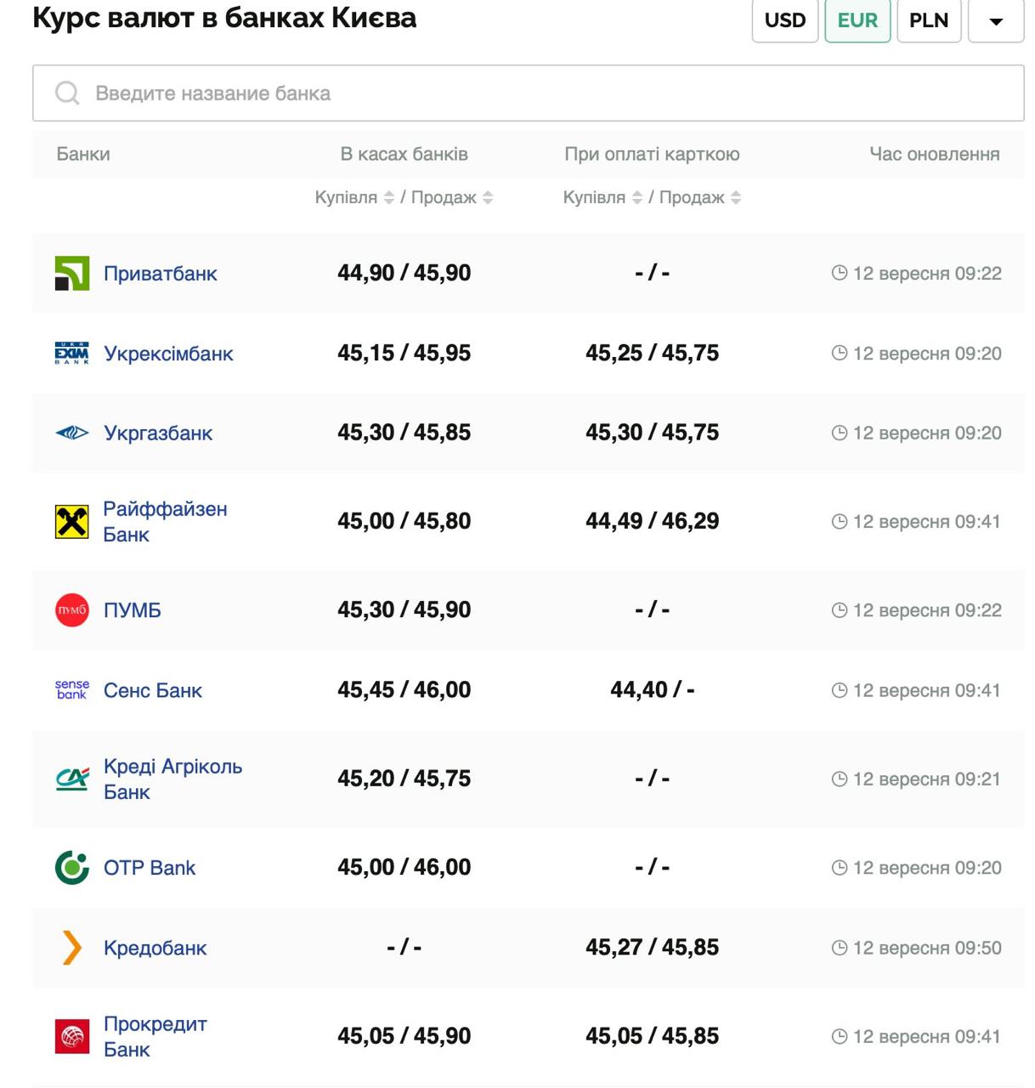The image size is (1035, 1088).
Task: Click the Privatbank green logo icon
Action: (x=72, y=274)
